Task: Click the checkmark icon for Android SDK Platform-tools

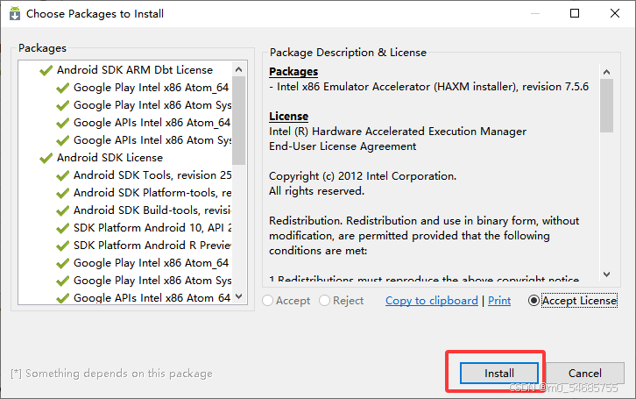Action: tap(62, 193)
